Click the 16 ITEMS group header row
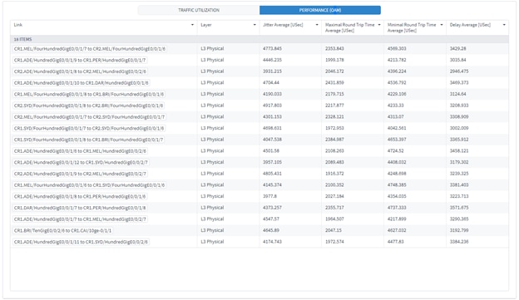This screenshot has height=300, width=519. click(259, 39)
